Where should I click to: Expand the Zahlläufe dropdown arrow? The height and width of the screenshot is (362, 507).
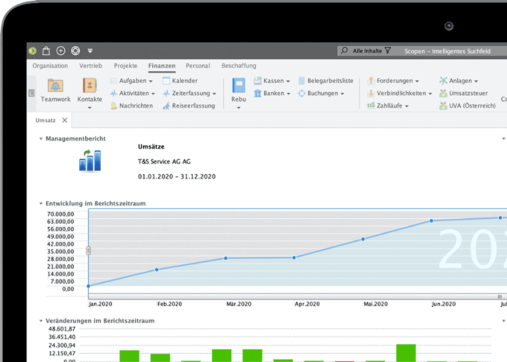tap(407, 106)
